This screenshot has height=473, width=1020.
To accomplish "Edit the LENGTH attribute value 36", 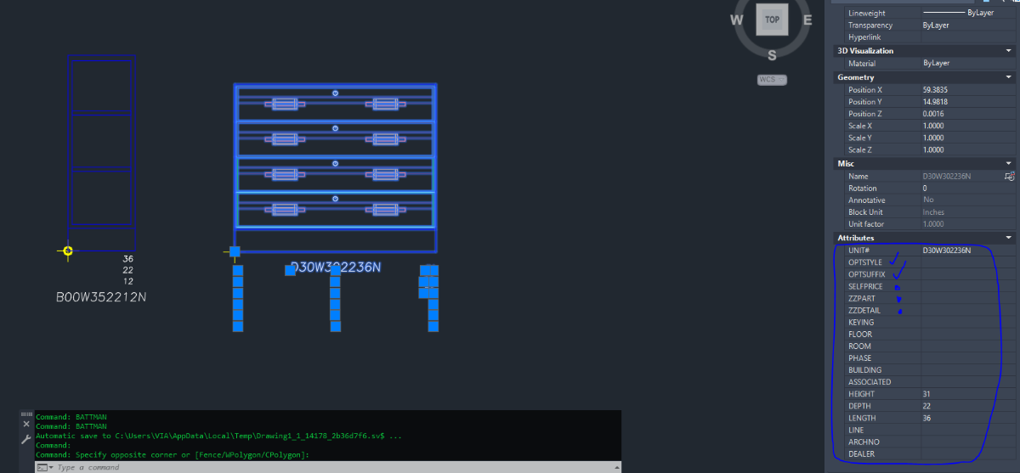I will click(x=968, y=417).
